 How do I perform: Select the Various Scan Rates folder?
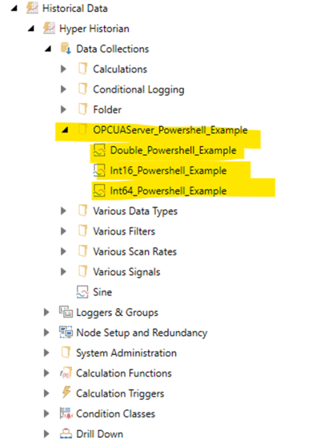coord(135,252)
